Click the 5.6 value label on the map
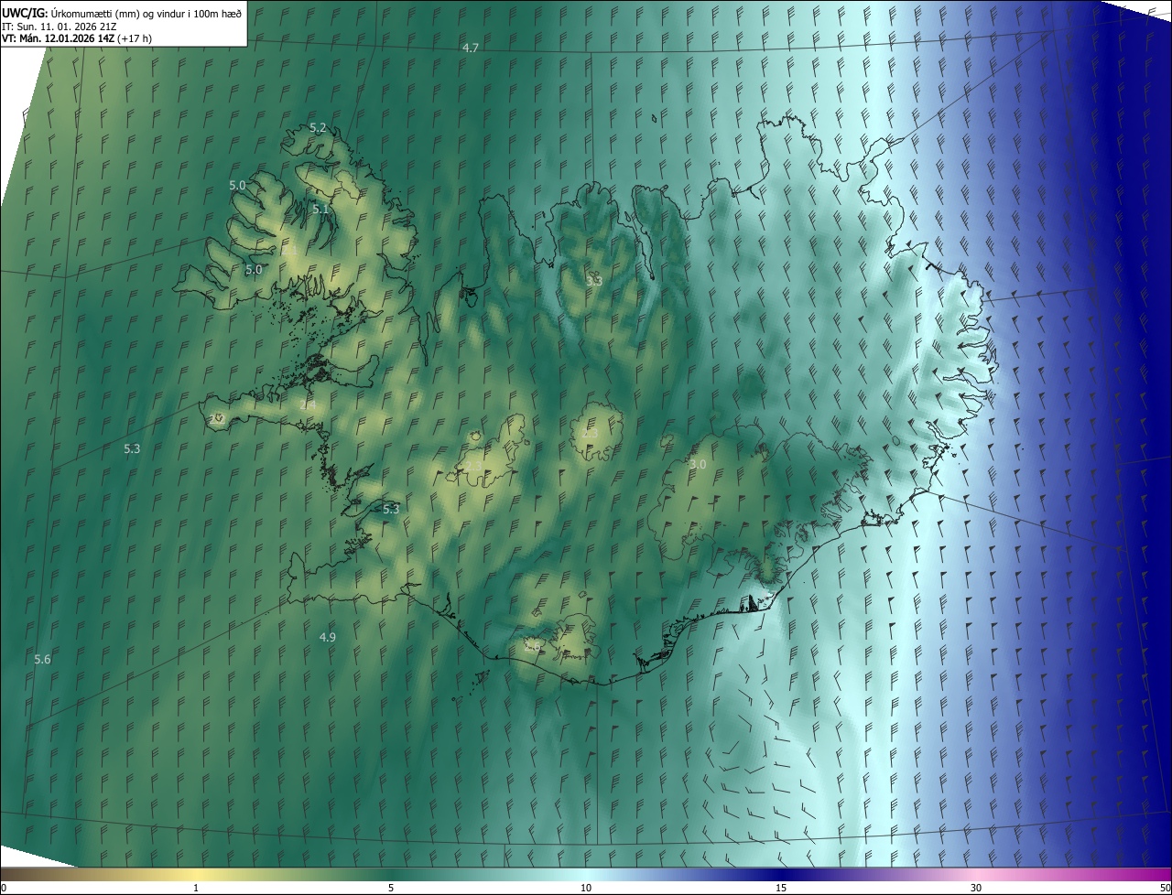1172x895 pixels. pos(42,660)
